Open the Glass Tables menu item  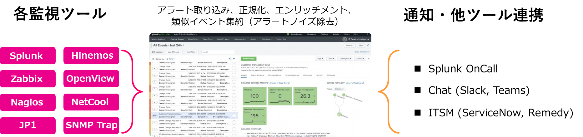click(193, 39)
